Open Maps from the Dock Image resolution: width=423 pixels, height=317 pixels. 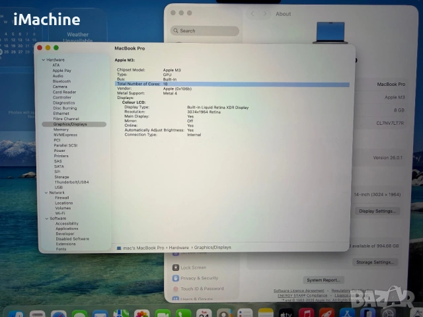point(121,314)
